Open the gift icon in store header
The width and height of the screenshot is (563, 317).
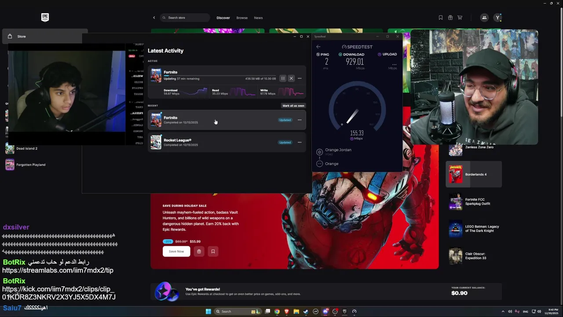450,18
